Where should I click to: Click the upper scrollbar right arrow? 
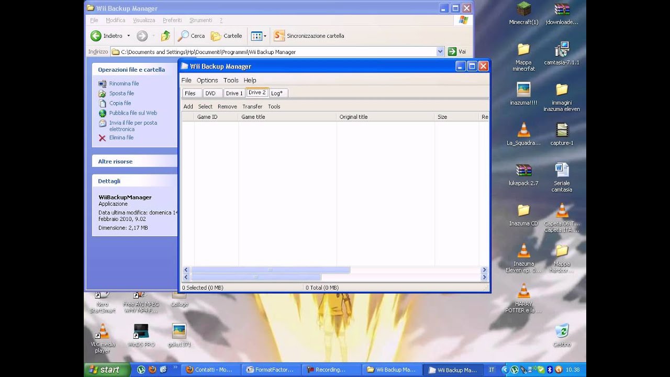(x=484, y=270)
